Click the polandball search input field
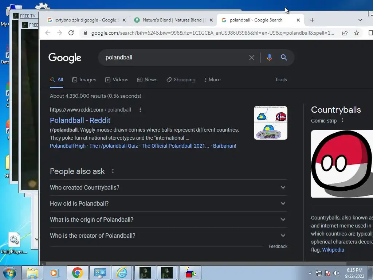Screen dimensions: 373x280 pos(175,58)
